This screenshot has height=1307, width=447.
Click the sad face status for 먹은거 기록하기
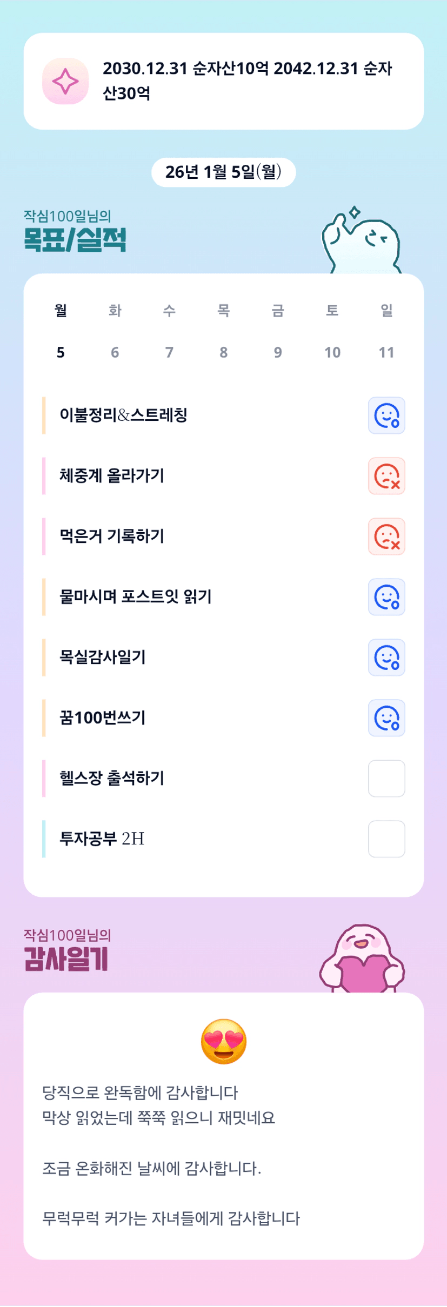point(386,537)
